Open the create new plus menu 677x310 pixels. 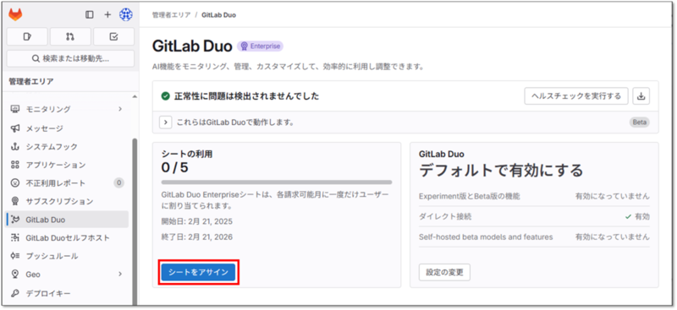point(107,14)
